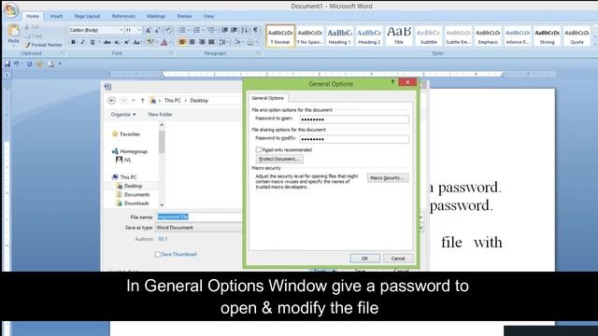Switch to Mailings ribbon tab
The image size is (598, 336).
(x=156, y=17)
